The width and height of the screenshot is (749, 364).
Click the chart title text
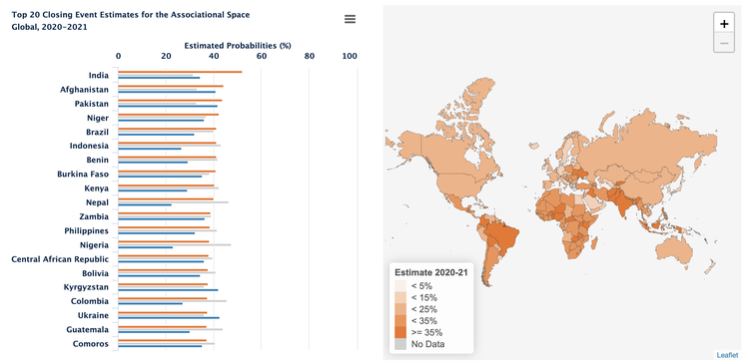click(x=131, y=21)
